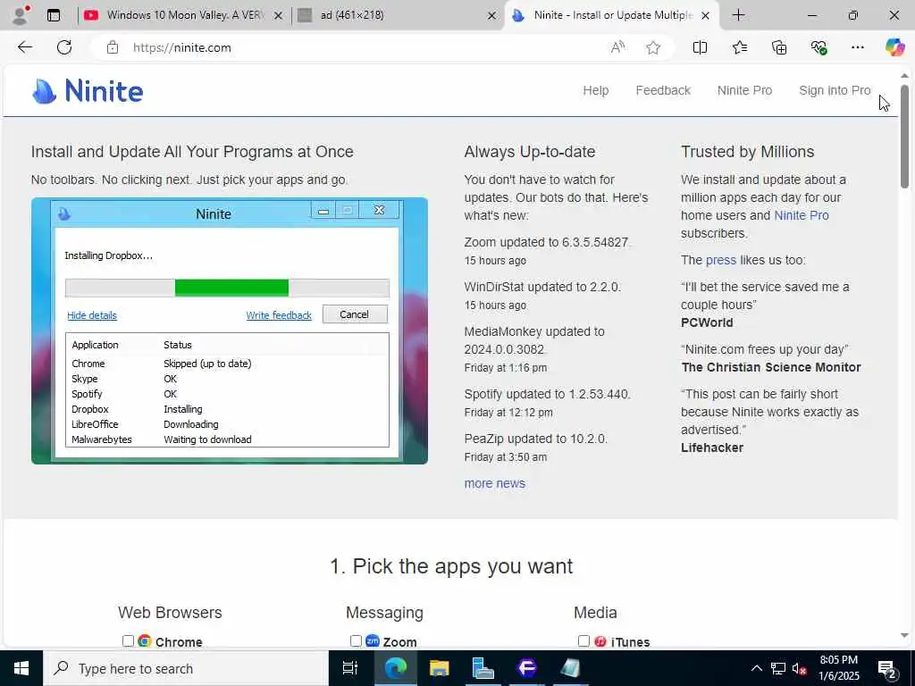Screen dimensions: 915x686
Task: Click 'Zoom updated to 6.3.5.54827' text
Action: [x=548, y=242]
